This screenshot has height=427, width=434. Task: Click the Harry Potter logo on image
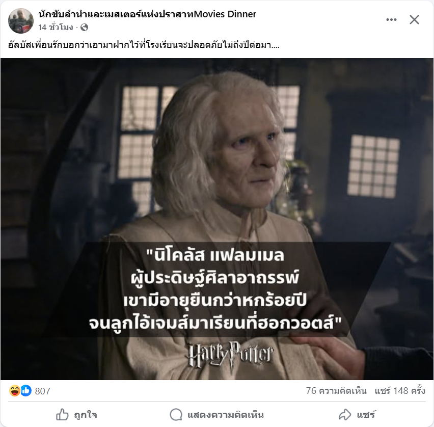[231, 355]
